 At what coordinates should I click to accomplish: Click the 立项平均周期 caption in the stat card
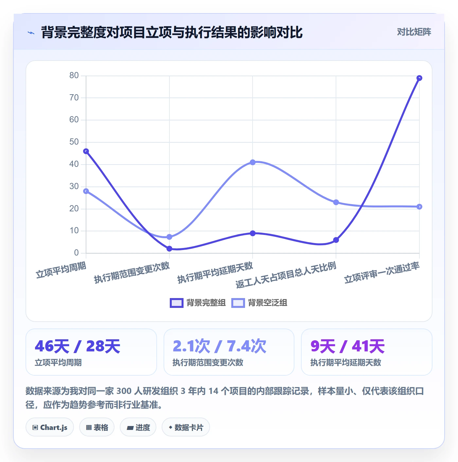pyautogui.click(x=58, y=363)
